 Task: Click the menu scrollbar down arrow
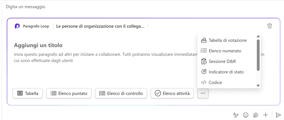258,86
